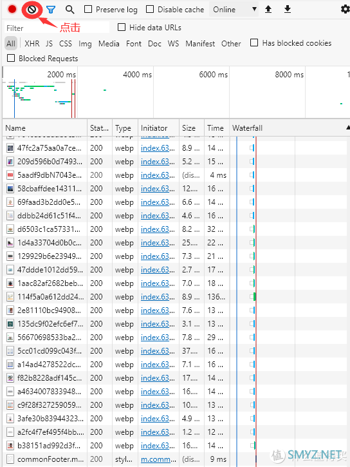The image size is (350, 467).
Task: Sort by Initiator column header
Action: pyautogui.click(x=158, y=128)
